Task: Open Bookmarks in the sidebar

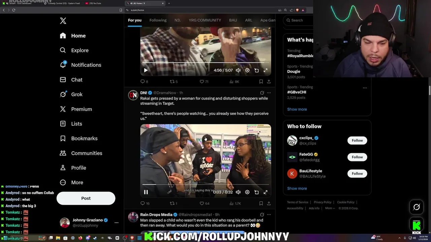Action: [79, 138]
